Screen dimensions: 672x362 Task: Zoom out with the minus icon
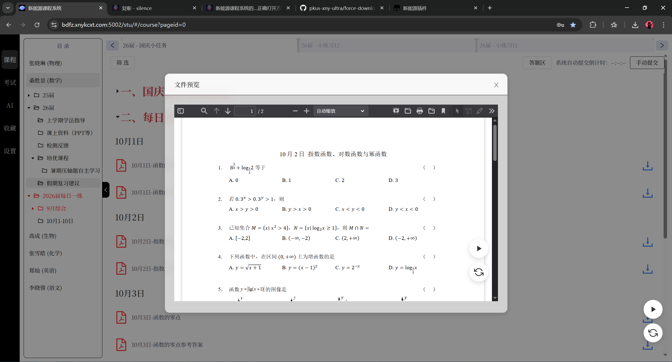295,111
